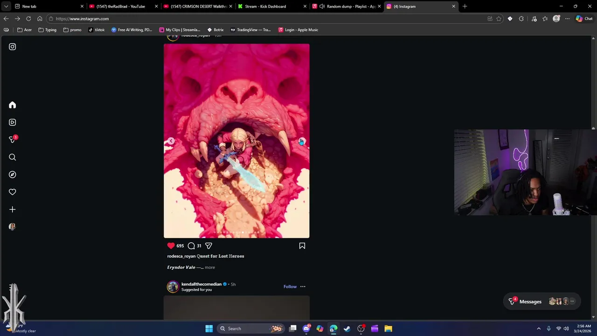This screenshot has width=597, height=336.
Task: Open browser Settings and more menu
Action: tap(567, 19)
